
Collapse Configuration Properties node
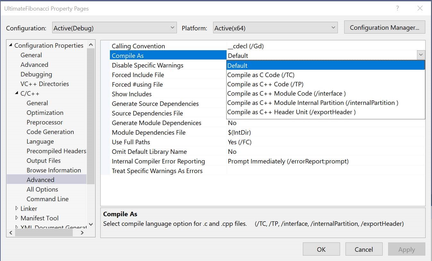(10, 45)
